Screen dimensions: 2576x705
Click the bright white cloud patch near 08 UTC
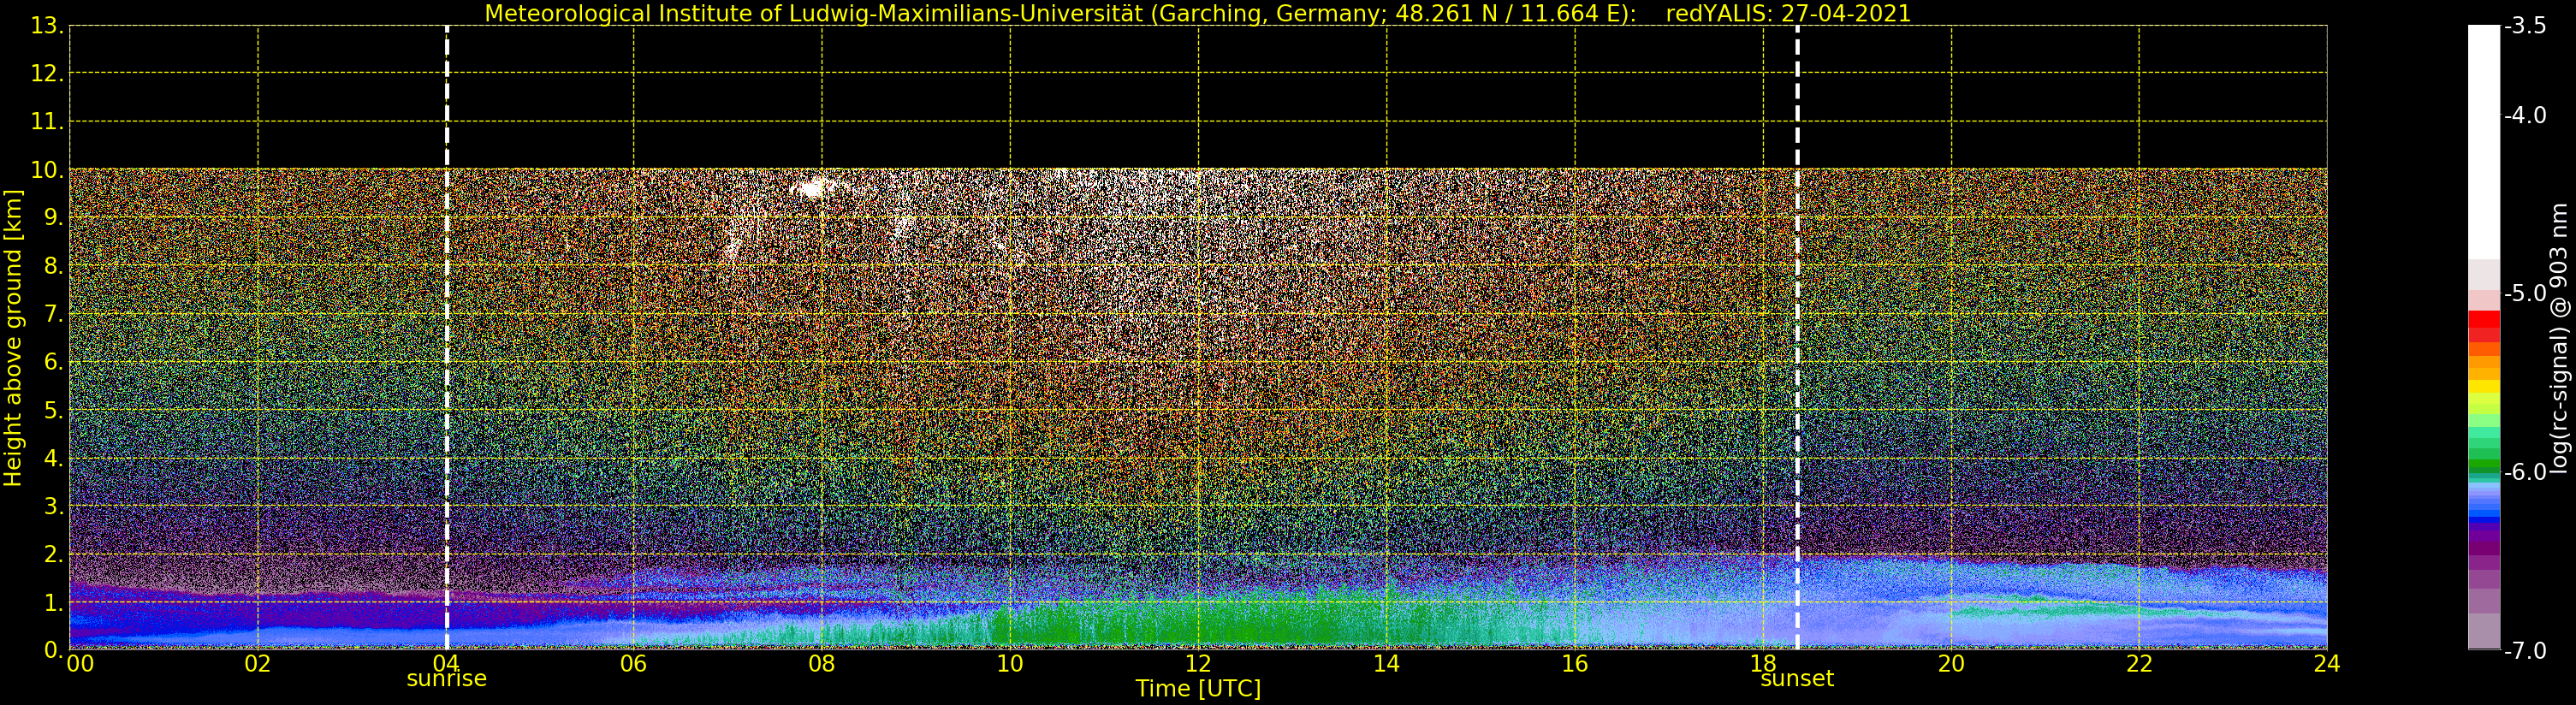click(813, 187)
